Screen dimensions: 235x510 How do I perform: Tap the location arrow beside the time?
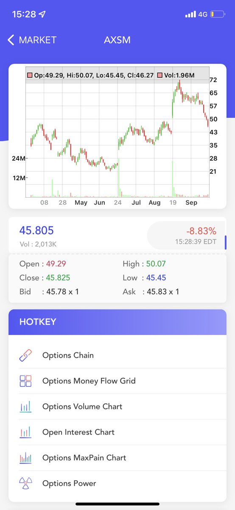coord(42,14)
